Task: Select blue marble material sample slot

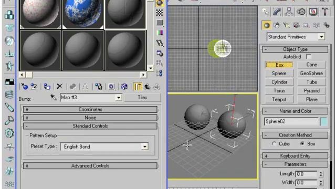Action: coord(83,13)
